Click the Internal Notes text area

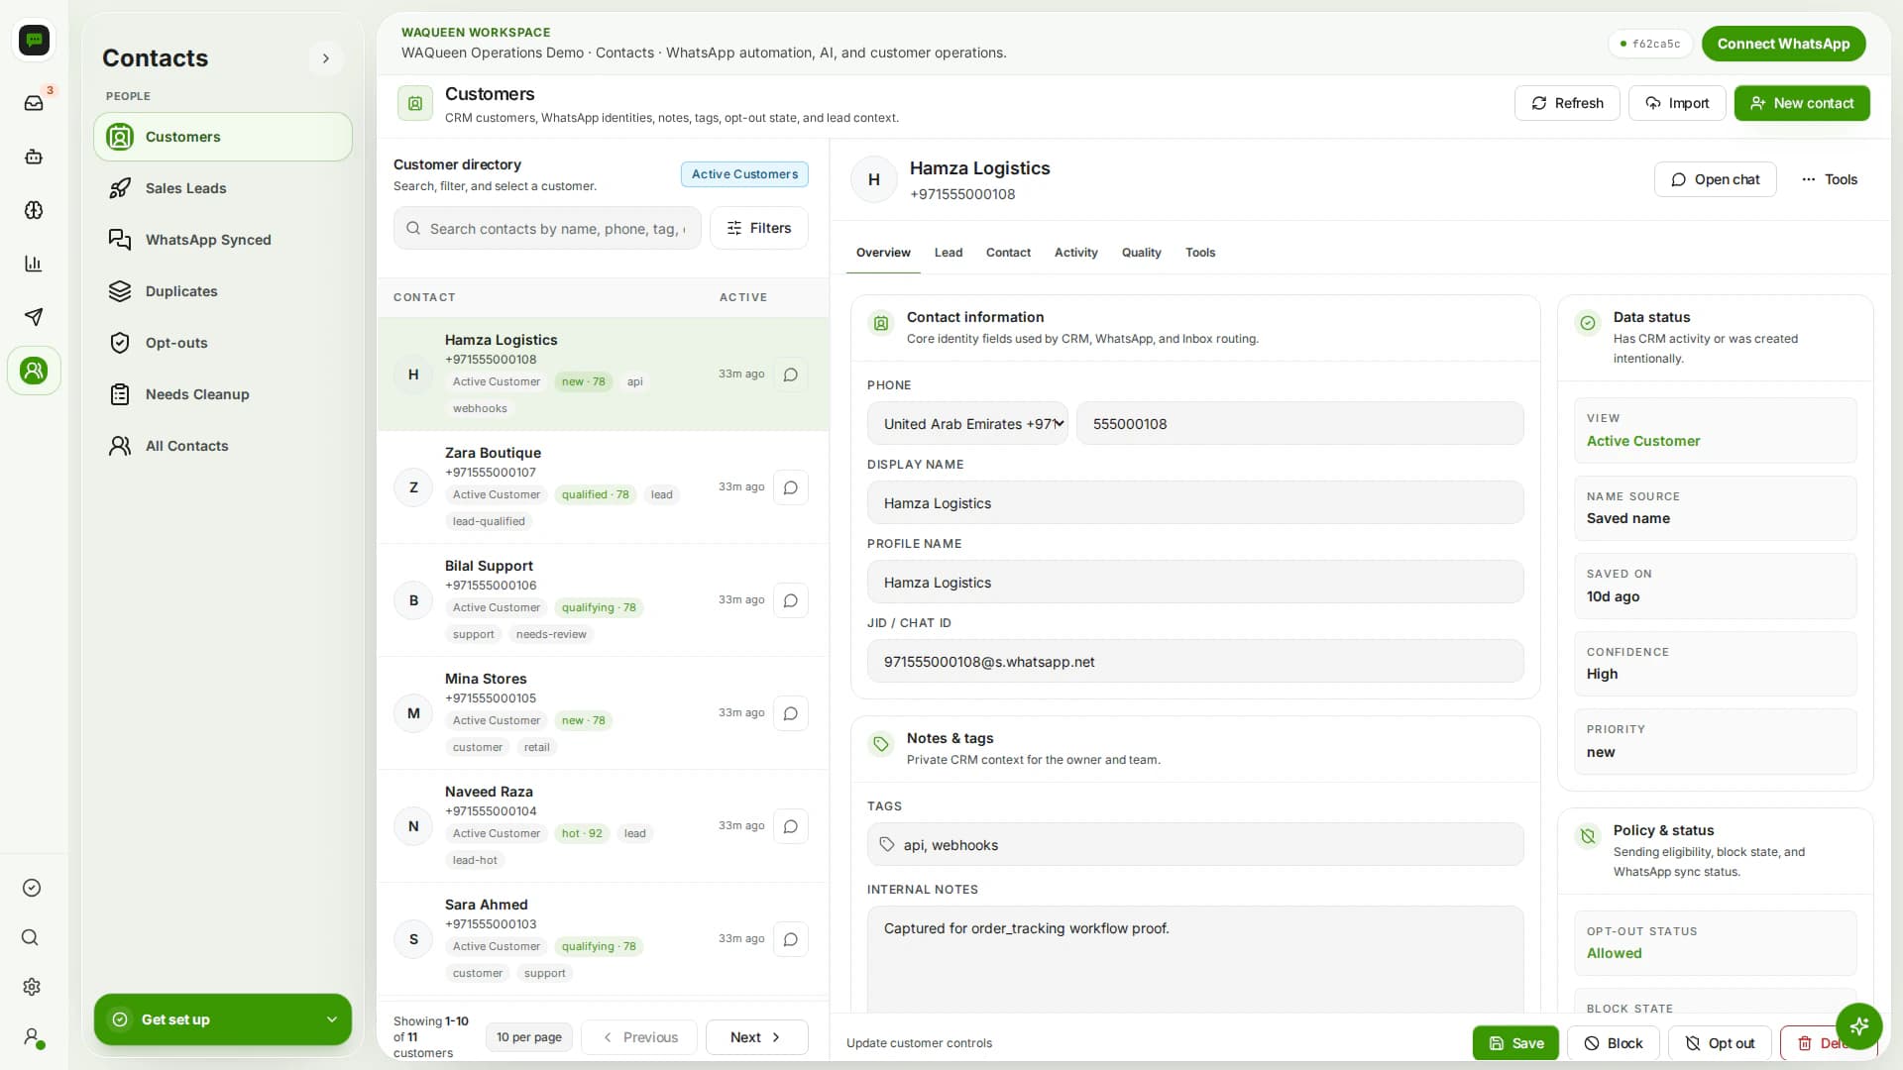(x=1195, y=959)
